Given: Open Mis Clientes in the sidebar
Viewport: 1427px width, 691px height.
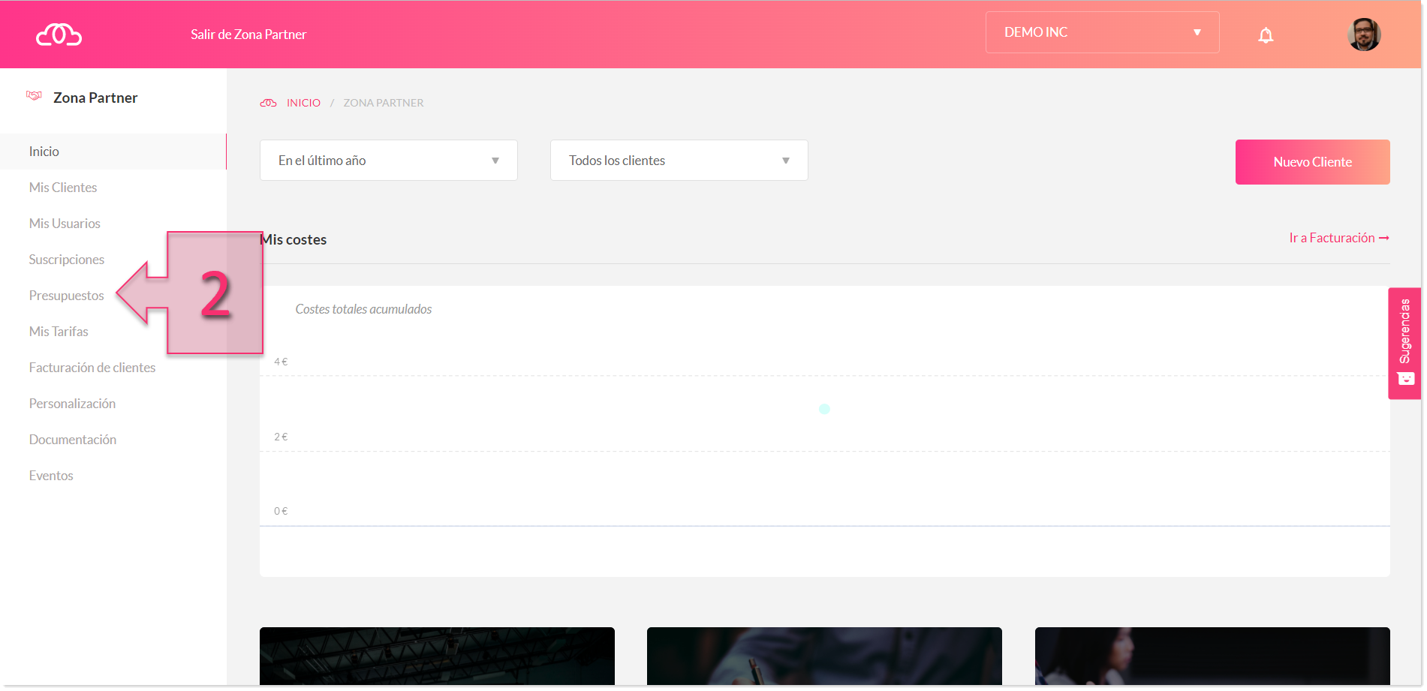Looking at the screenshot, I should tap(63, 188).
